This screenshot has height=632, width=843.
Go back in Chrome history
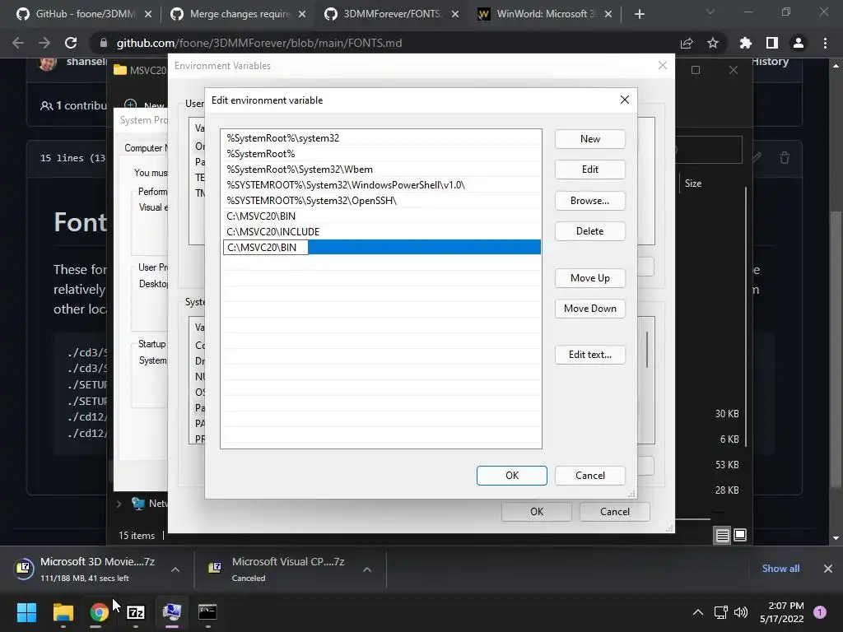click(18, 43)
